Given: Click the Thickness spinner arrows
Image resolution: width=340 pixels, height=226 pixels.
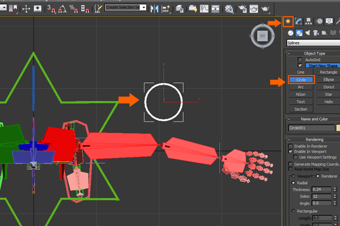Looking at the screenshot, I should coord(335,189).
